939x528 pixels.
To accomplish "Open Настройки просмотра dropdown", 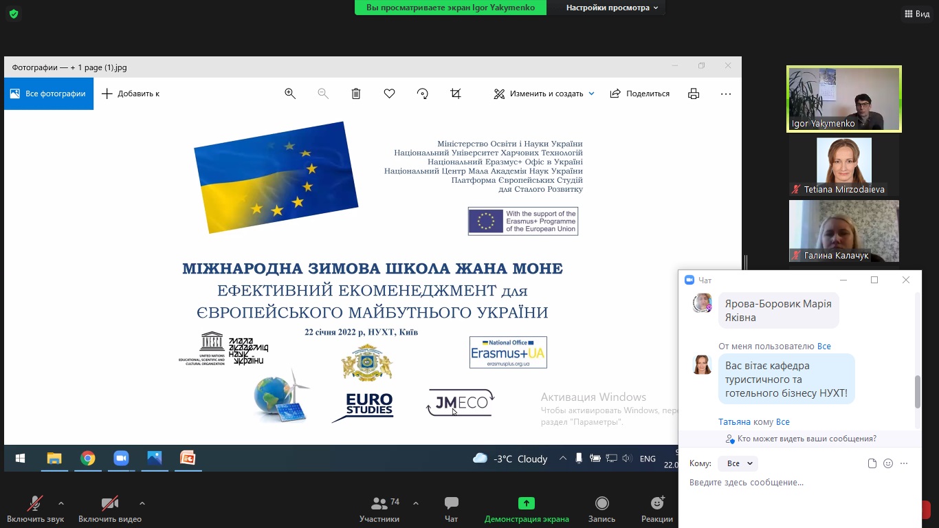I will point(612,8).
